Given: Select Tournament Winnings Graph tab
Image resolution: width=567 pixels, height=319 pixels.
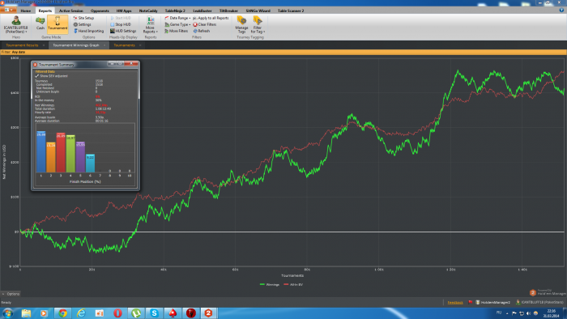Looking at the screenshot, I should (x=76, y=45).
